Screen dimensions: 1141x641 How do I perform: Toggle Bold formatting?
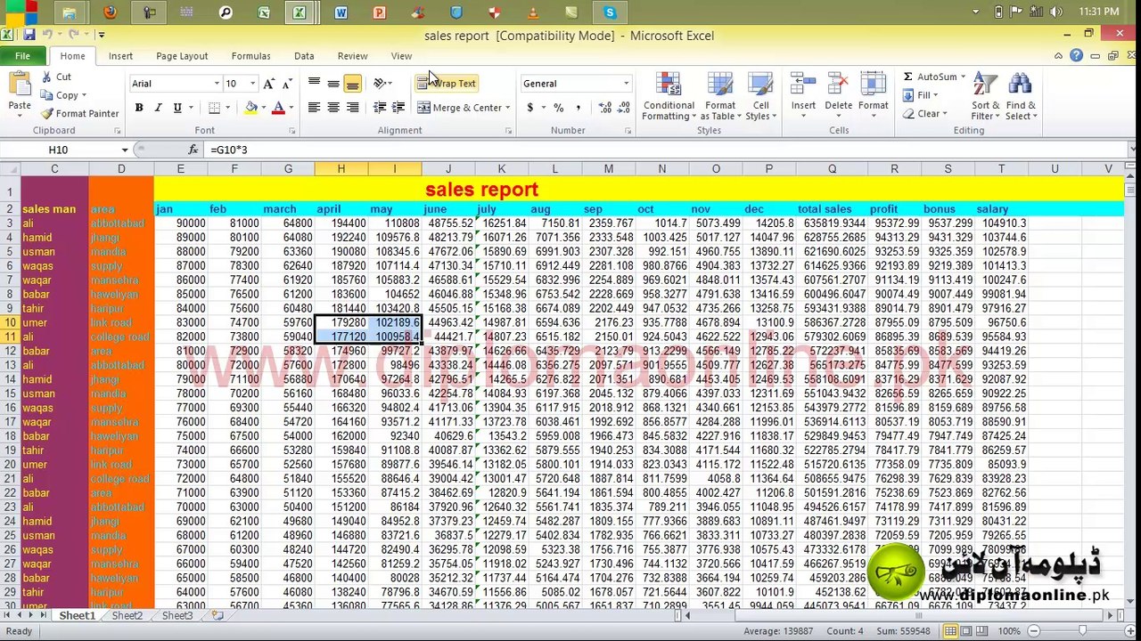tap(139, 108)
